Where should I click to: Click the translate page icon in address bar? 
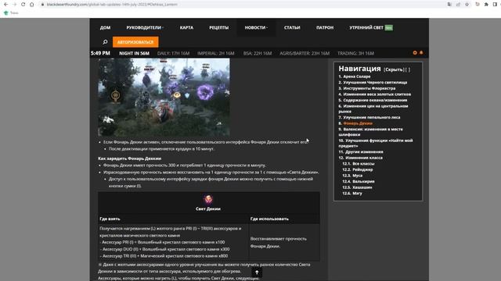449,5
